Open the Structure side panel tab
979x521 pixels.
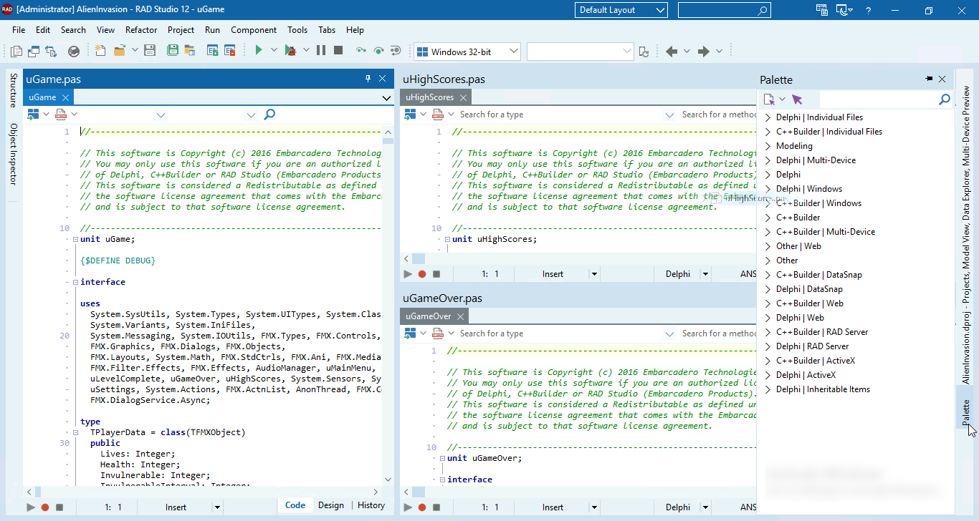pyautogui.click(x=13, y=89)
